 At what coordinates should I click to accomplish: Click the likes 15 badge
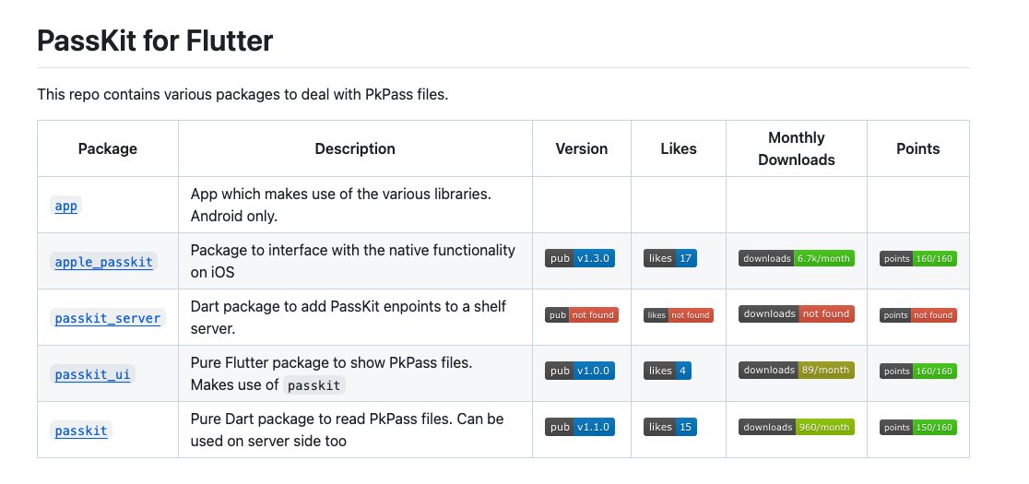tap(670, 427)
